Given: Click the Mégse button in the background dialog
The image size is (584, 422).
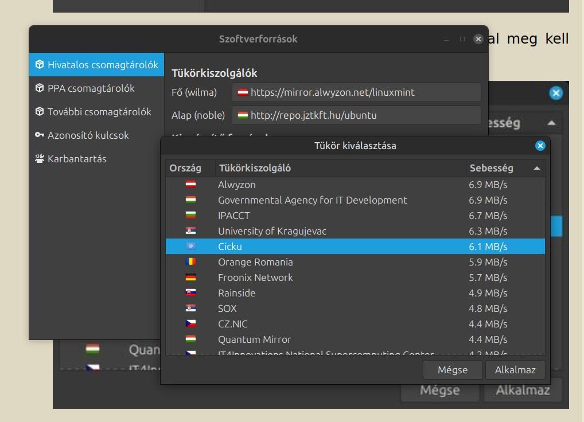Looking at the screenshot, I should [x=439, y=390].
